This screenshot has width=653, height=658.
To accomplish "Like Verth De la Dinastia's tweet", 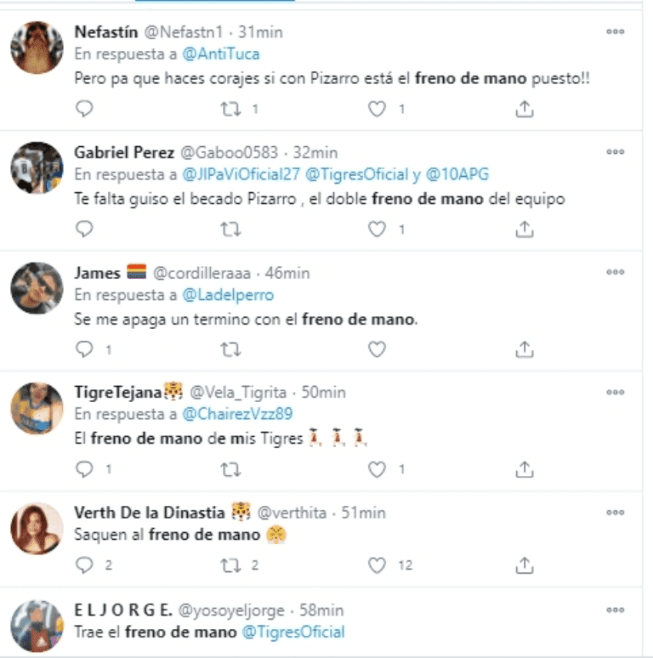I will coord(377,565).
